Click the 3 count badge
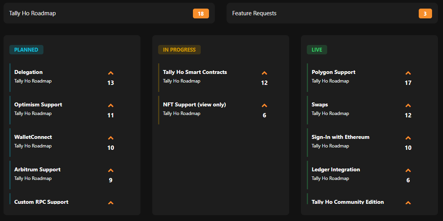 click(425, 14)
